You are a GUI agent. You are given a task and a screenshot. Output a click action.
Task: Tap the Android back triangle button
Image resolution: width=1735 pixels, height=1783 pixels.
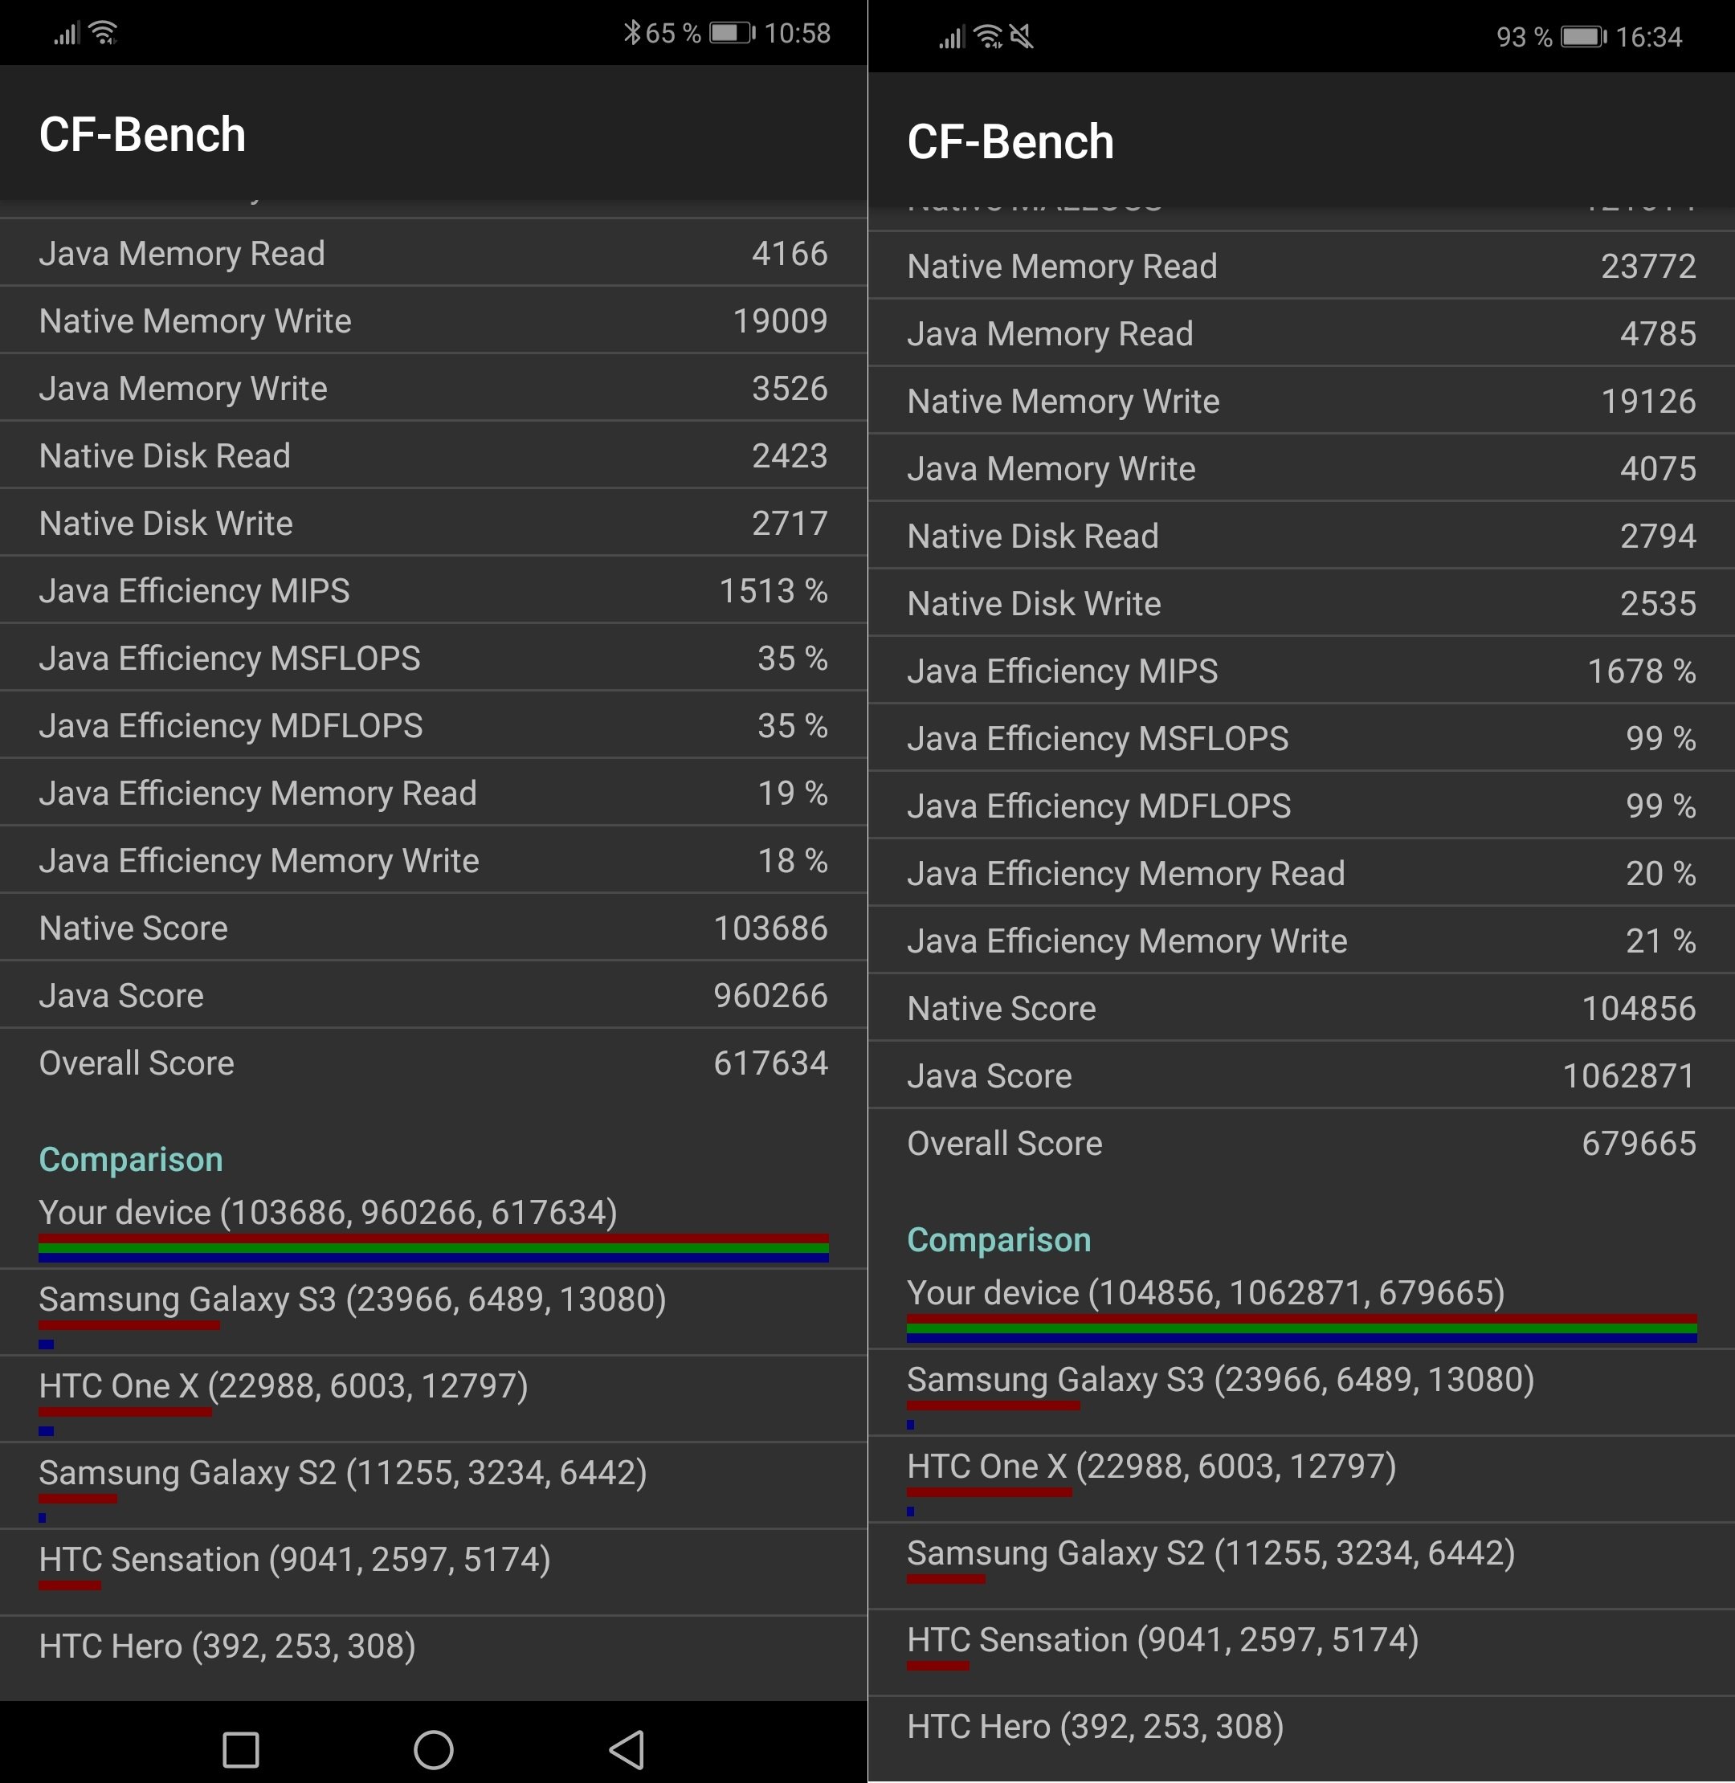coord(627,1749)
